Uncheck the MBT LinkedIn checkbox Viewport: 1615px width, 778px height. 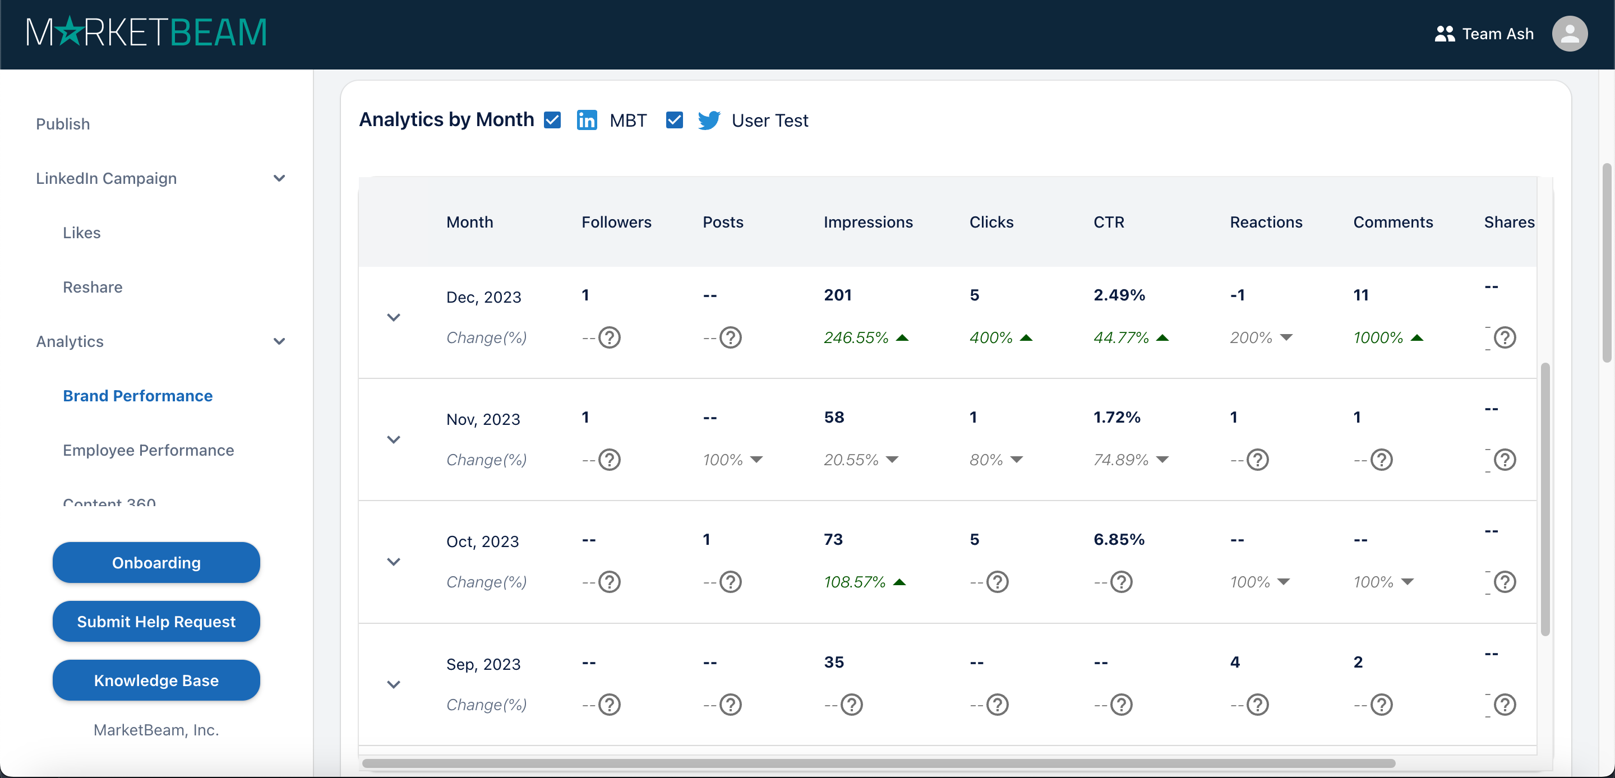coord(552,120)
